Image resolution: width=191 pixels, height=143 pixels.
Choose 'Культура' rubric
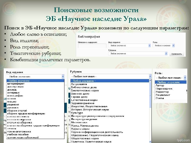point(110,113)
